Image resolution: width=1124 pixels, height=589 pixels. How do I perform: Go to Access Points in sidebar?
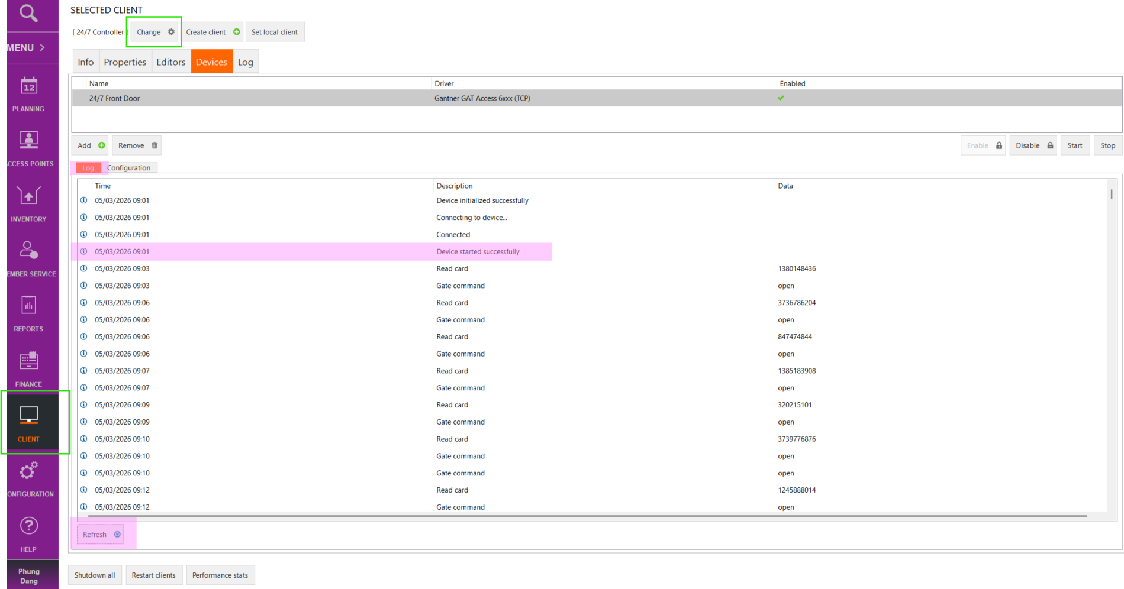29,149
